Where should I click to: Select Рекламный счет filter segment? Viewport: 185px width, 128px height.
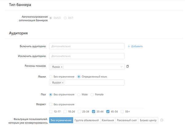point(127,120)
